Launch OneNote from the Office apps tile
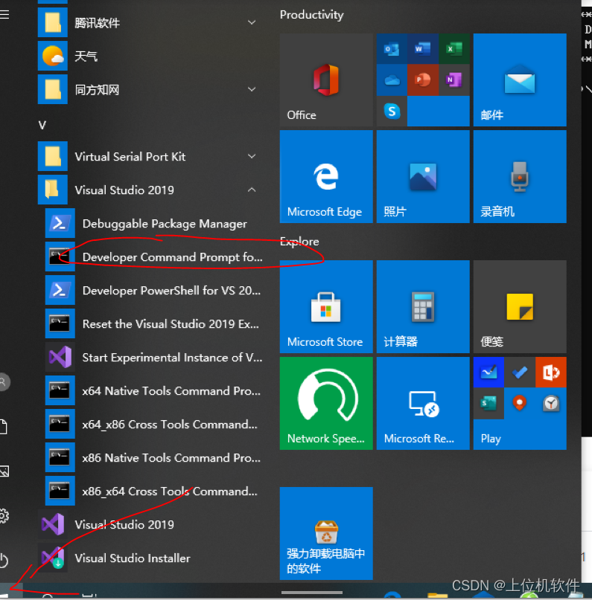Screen dimensions: 592x600 454,80
